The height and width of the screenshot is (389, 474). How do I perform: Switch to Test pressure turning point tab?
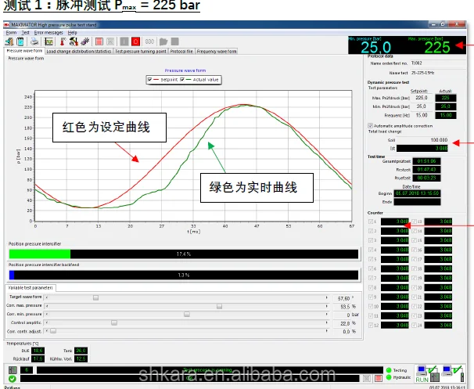pyautogui.click(x=141, y=51)
